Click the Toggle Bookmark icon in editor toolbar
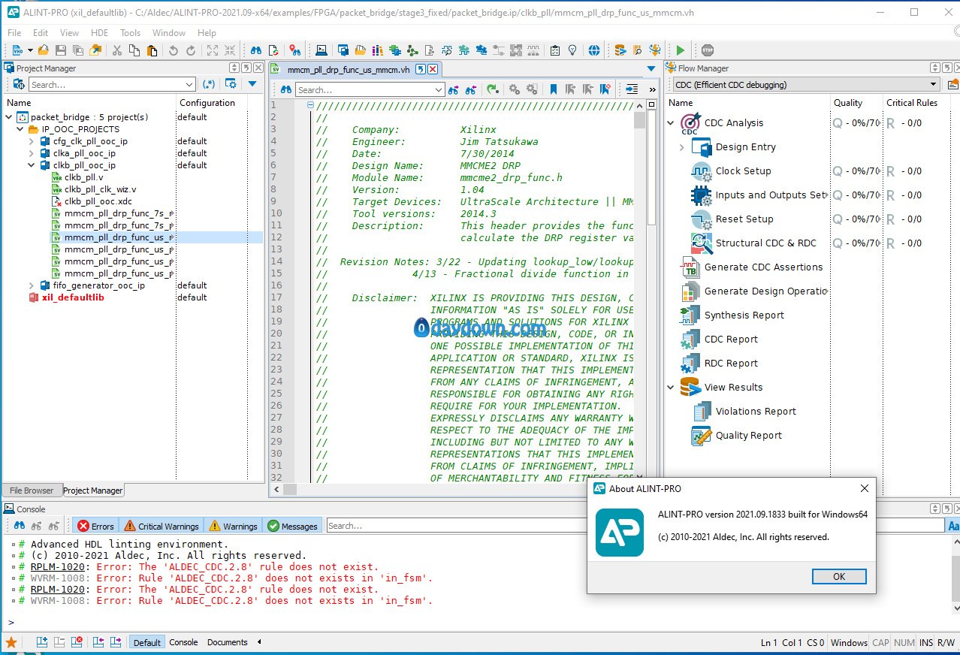This screenshot has width=960, height=655. [x=554, y=89]
